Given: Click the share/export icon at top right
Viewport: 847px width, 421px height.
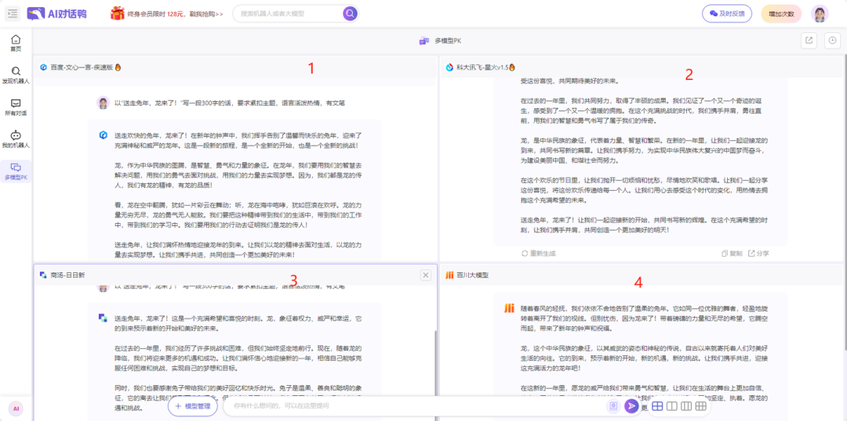Looking at the screenshot, I should point(809,41).
